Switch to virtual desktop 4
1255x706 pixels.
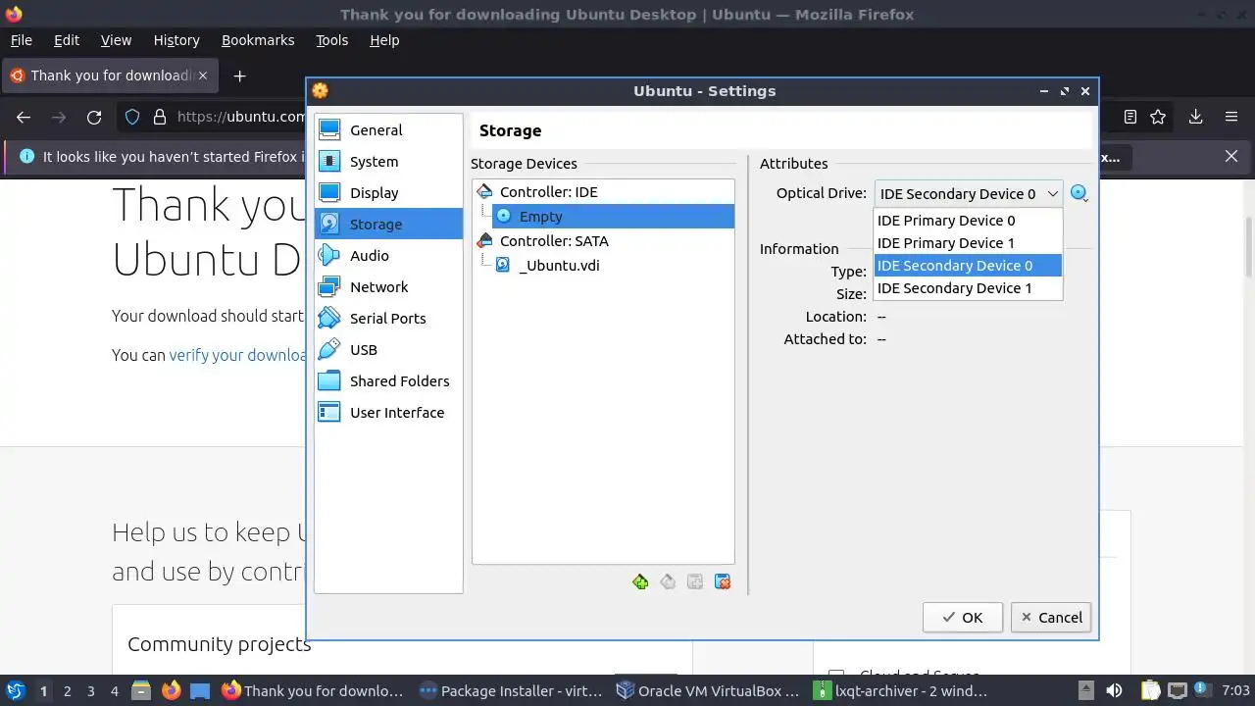click(114, 691)
